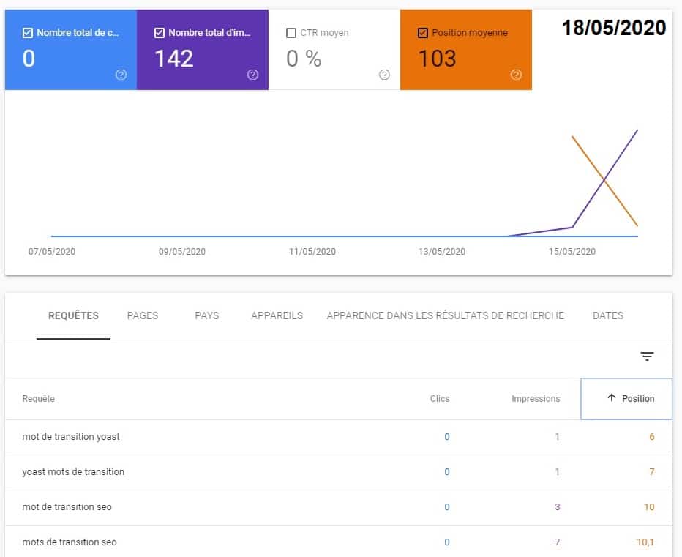This screenshot has height=557, width=682.
Task: Click position value 6 for mot de transition yoast
Action: (651, 437)
